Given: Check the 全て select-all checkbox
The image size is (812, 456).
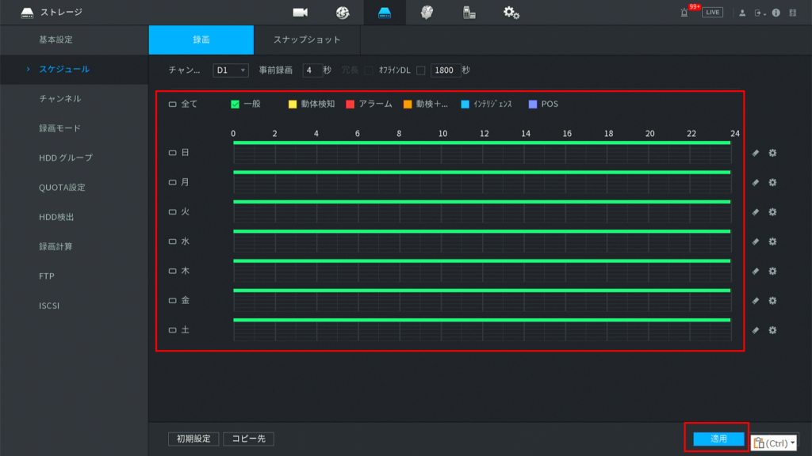Looking at the screenshot, I should click(x=172, y=104).
